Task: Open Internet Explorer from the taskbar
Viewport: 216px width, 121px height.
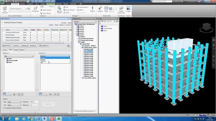Action: point(10,119)
